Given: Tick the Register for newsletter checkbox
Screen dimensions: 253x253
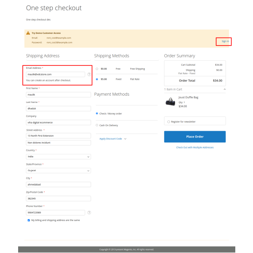Looking at the screenshot, I should pos(169,121).
